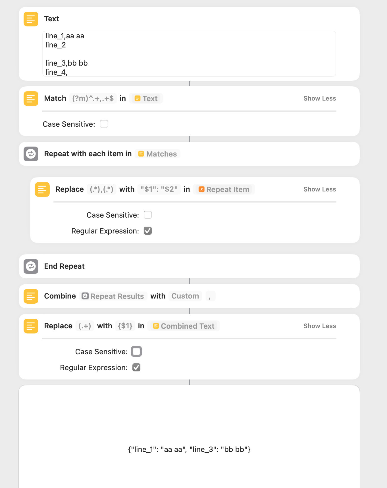The width and height of the screenshot is (387, 488).
Task: Edit the "$1": "$2" replacement field
Action: [x=159, y=189]
